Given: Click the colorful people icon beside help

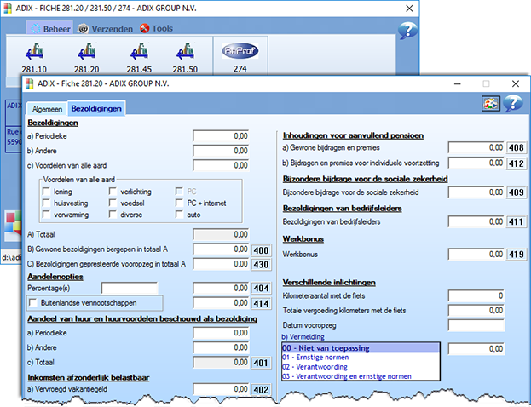Looking at the screenshot, I should point(491,103).
